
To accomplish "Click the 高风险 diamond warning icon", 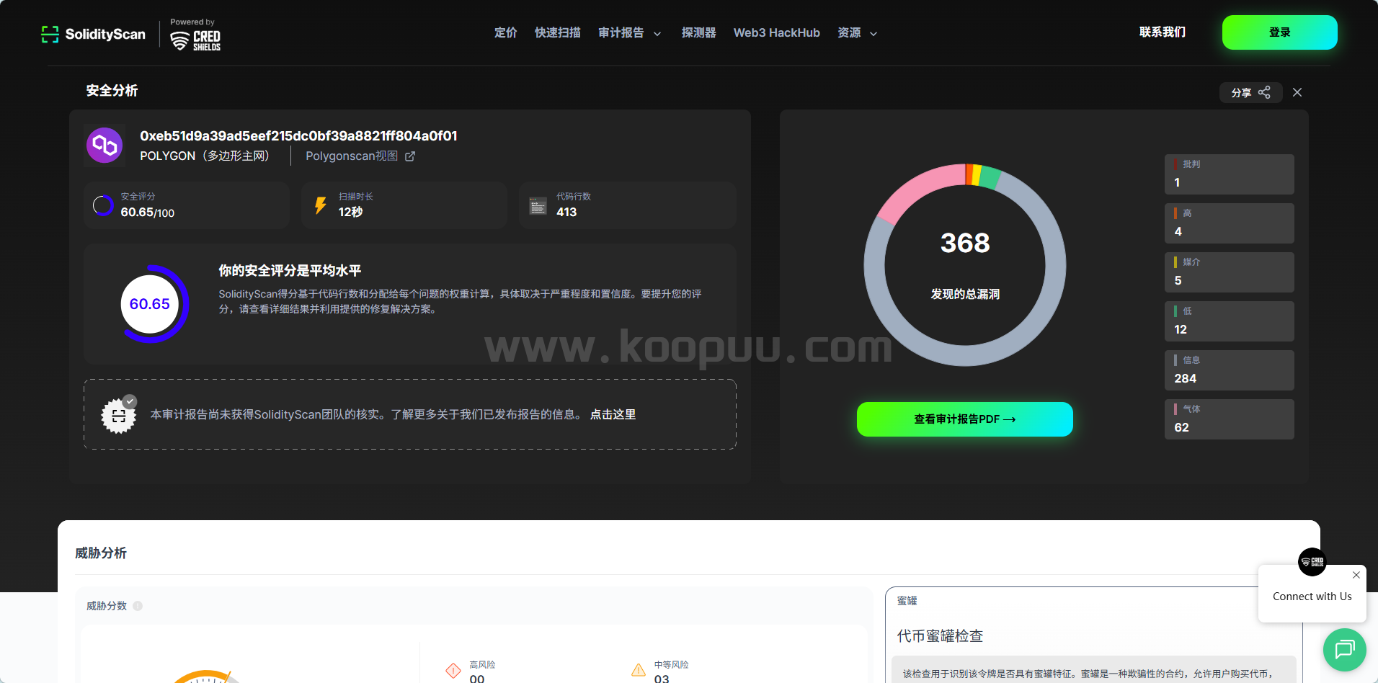I will point(453,671).
